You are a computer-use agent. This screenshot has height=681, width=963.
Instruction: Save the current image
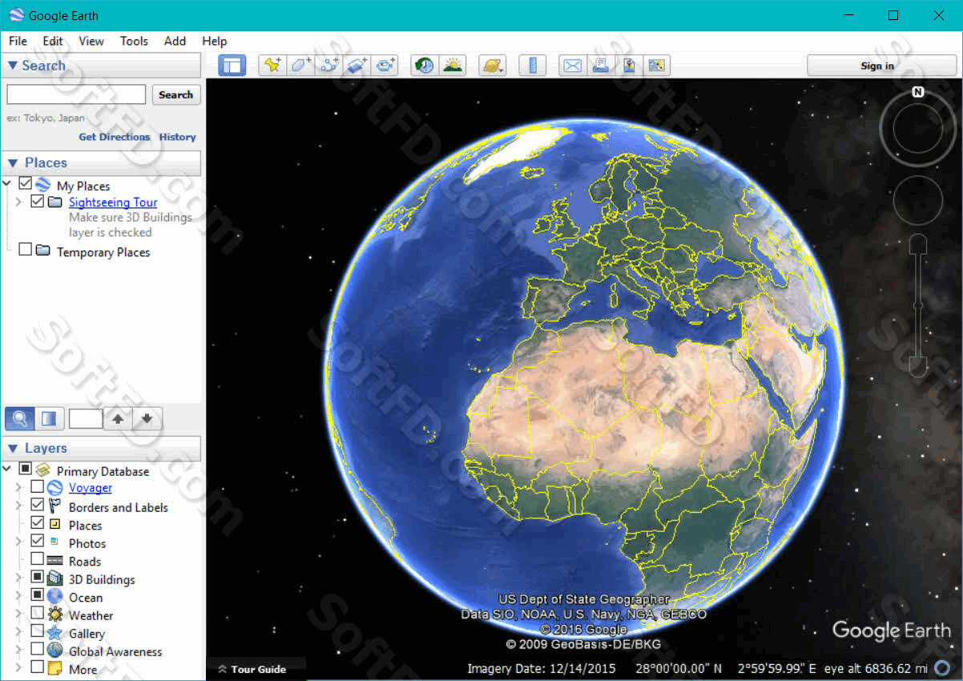628,66
